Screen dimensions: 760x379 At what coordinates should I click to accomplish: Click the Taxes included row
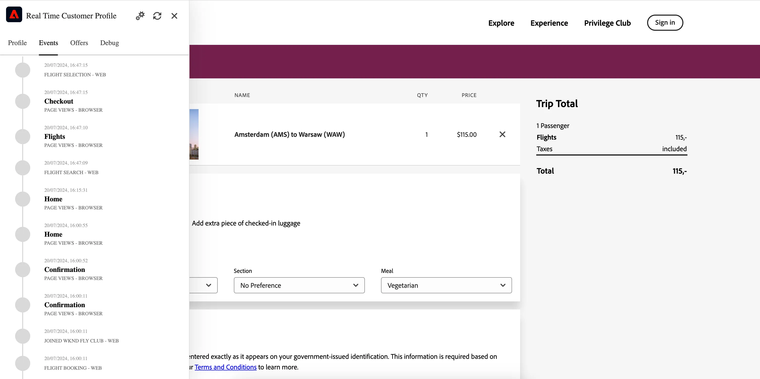(x=612, y=149)
